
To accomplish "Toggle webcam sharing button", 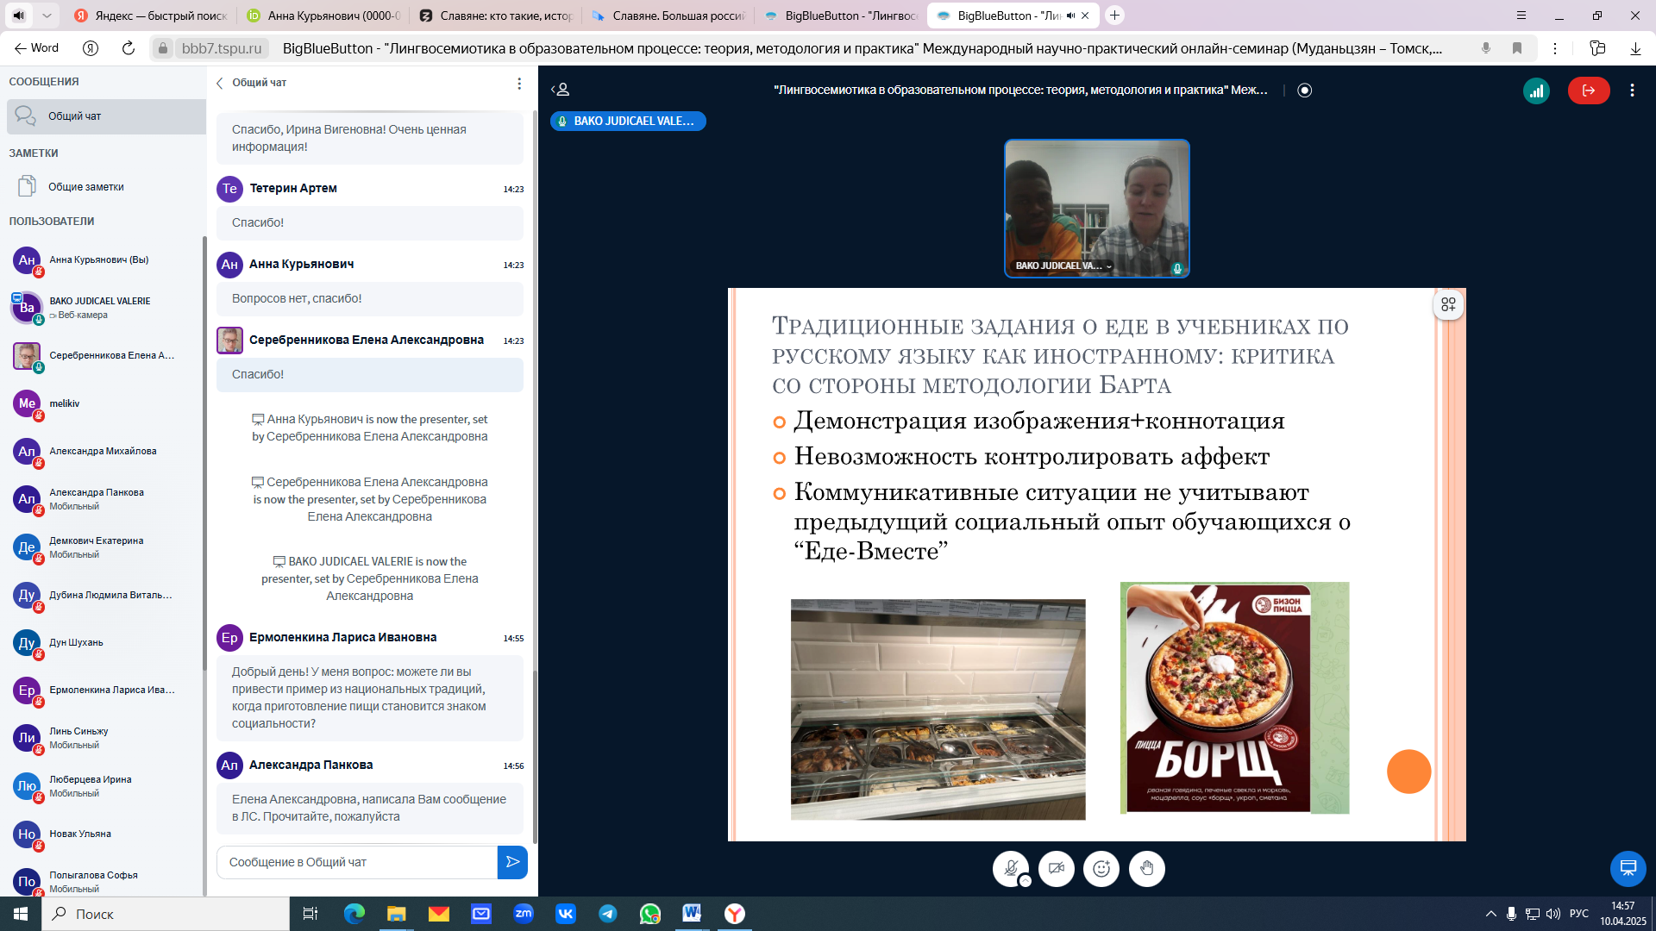I will click(x=1057, y=869).
